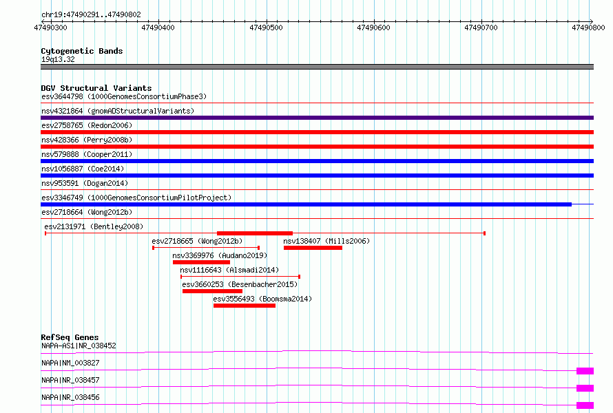613x413 pixels.
Task: Open the nsv4321864 gnomADStructuralVariants label
Action: [118, 111]
